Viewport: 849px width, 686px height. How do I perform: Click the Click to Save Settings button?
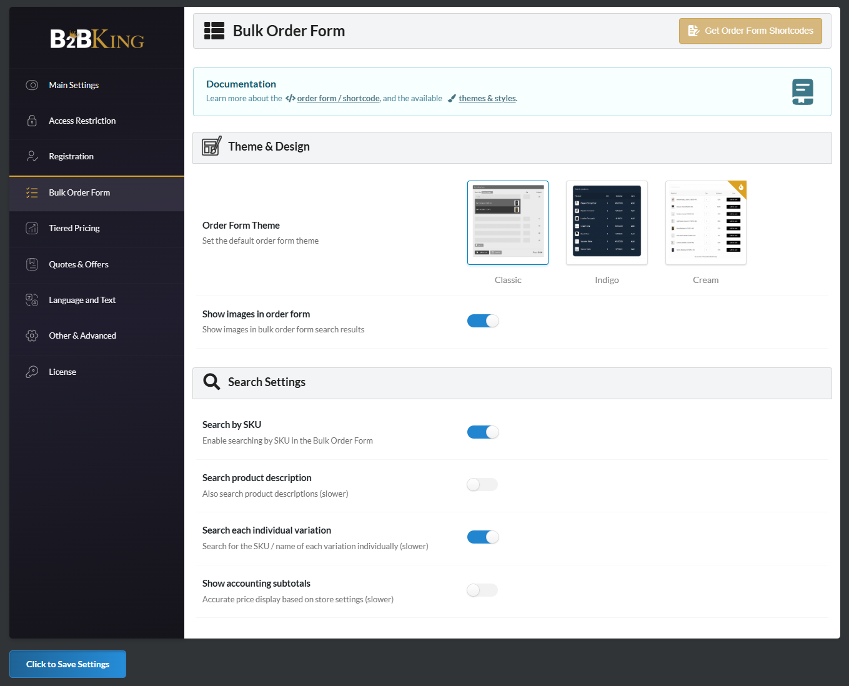tap(67, 664)
